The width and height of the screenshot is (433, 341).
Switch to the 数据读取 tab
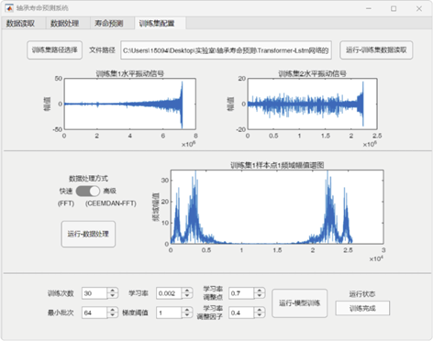pos(20,23)
